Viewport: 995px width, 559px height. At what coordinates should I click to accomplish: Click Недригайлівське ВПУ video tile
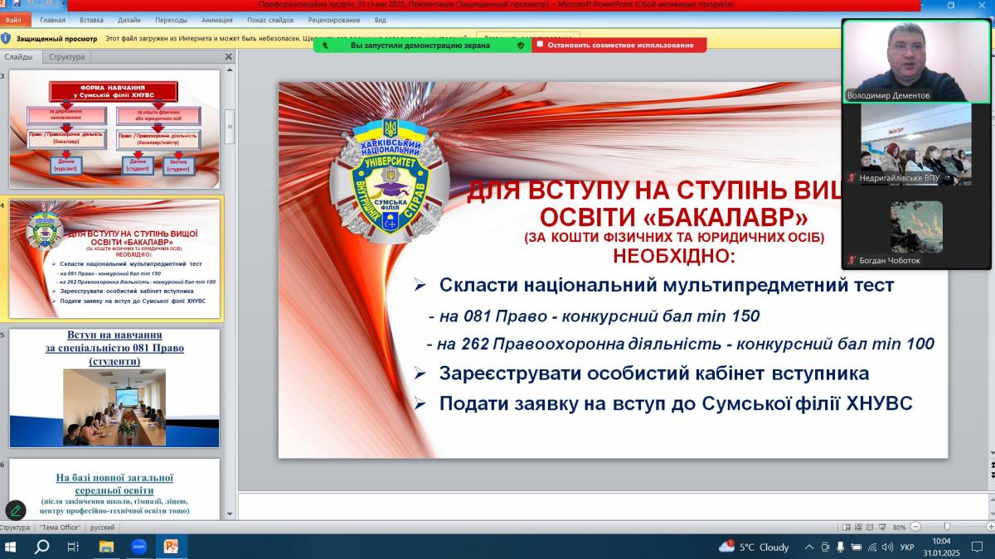click(x=916, y=144)
